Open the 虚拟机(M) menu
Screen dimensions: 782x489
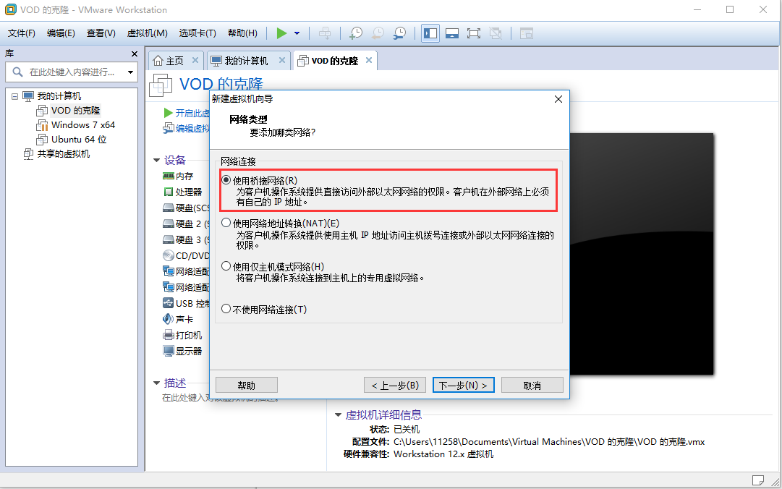click(147, 33)
